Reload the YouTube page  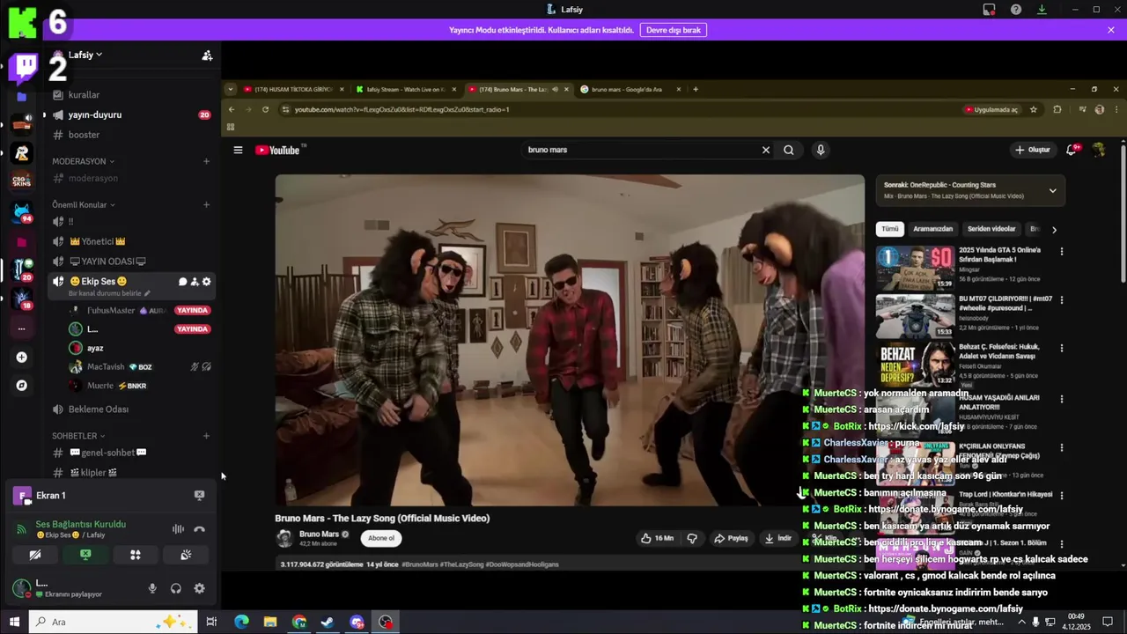click(265, 109)
